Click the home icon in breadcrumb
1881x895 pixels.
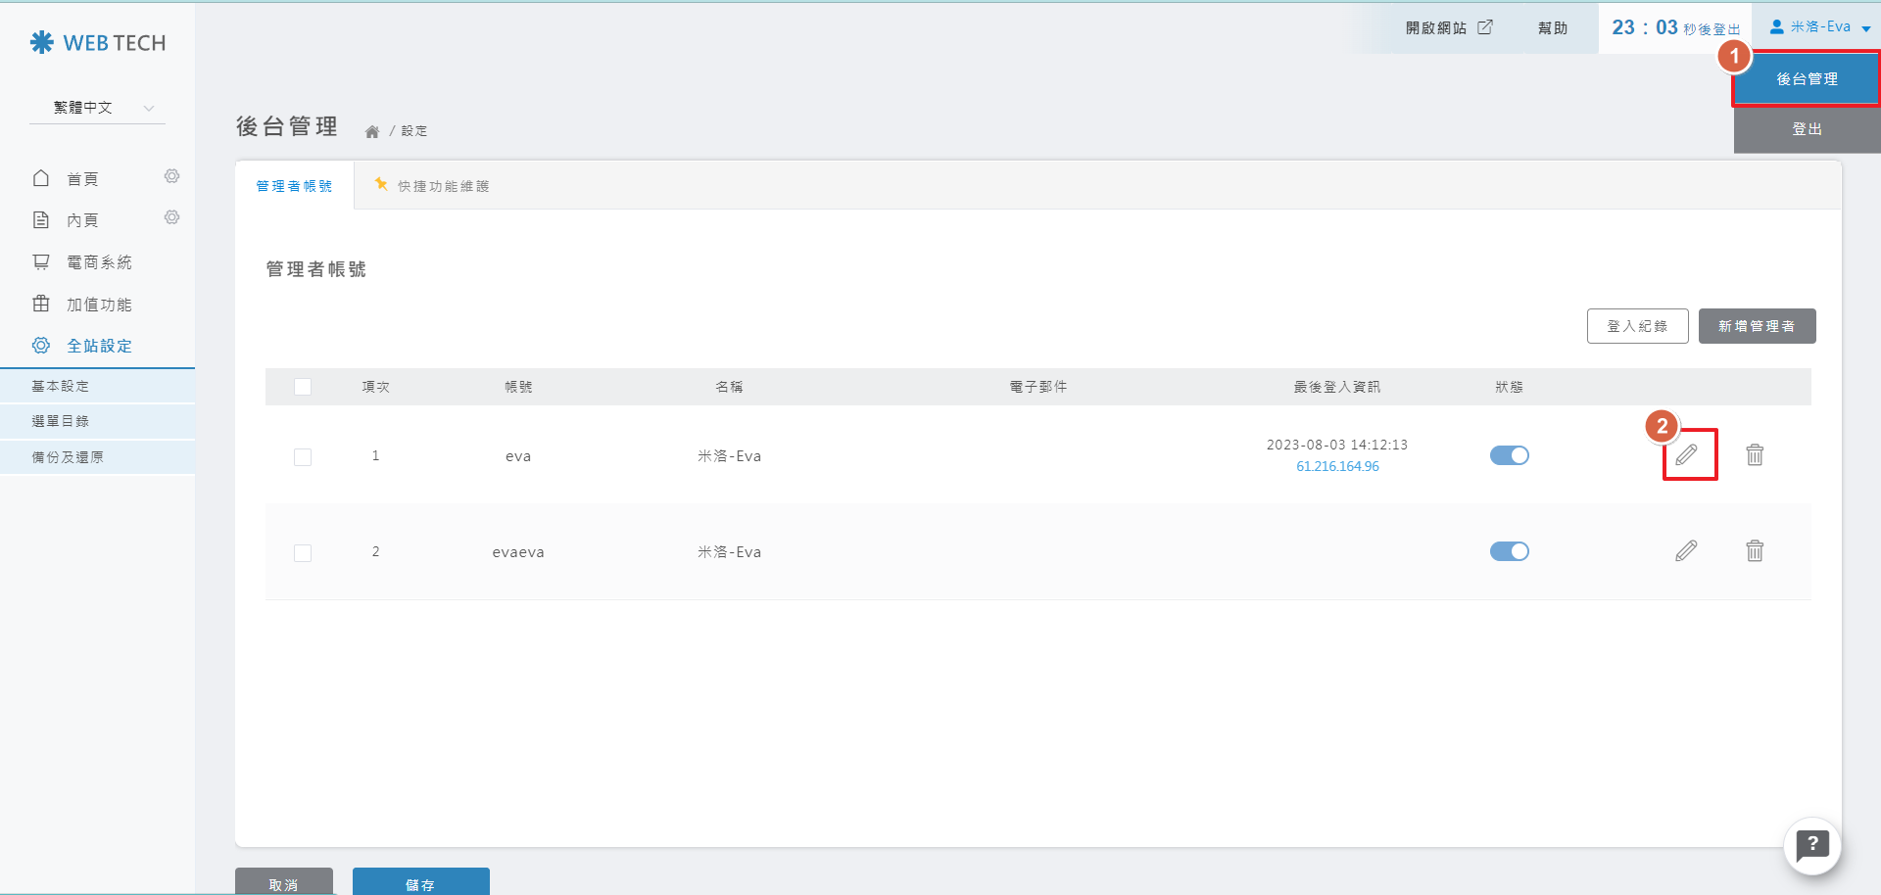(372, 131)
